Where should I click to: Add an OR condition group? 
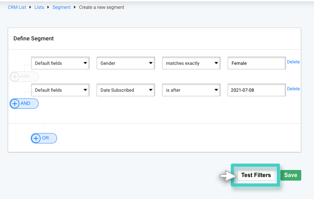pyautogui.click(x=44, y=138)
